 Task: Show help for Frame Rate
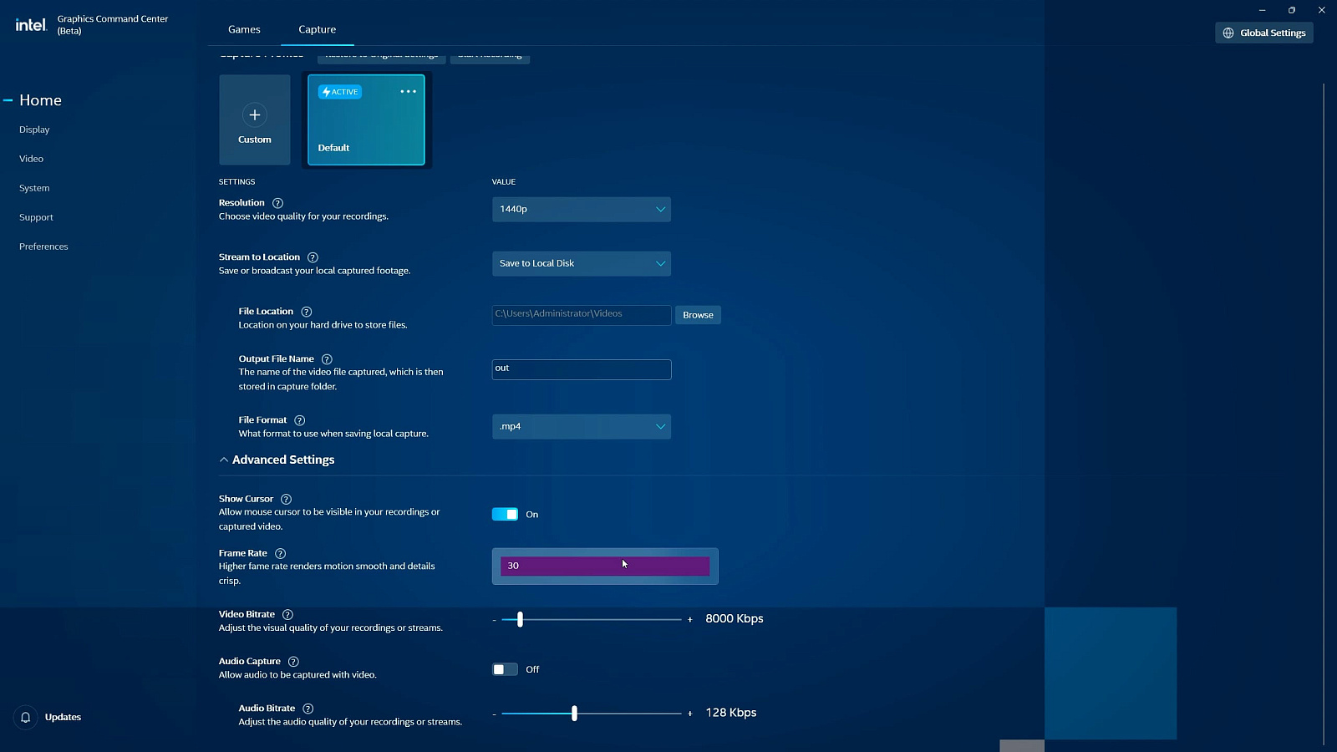click(281, 553)
